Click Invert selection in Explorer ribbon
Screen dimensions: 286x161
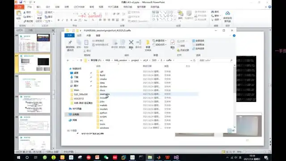pyautogui.click(x=198, y=49)
